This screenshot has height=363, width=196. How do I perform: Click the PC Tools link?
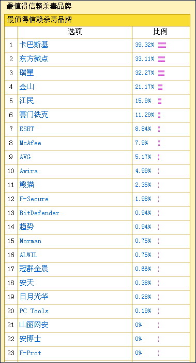coord(34,311)
